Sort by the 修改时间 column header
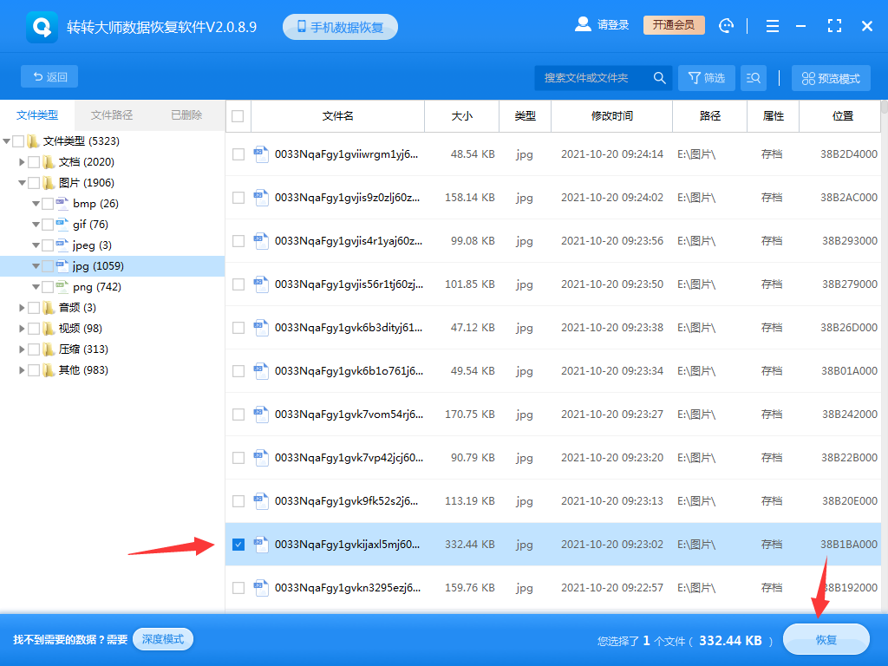This screenshot has height=666, width=888. pyautogui.click(x=611, y=116)
